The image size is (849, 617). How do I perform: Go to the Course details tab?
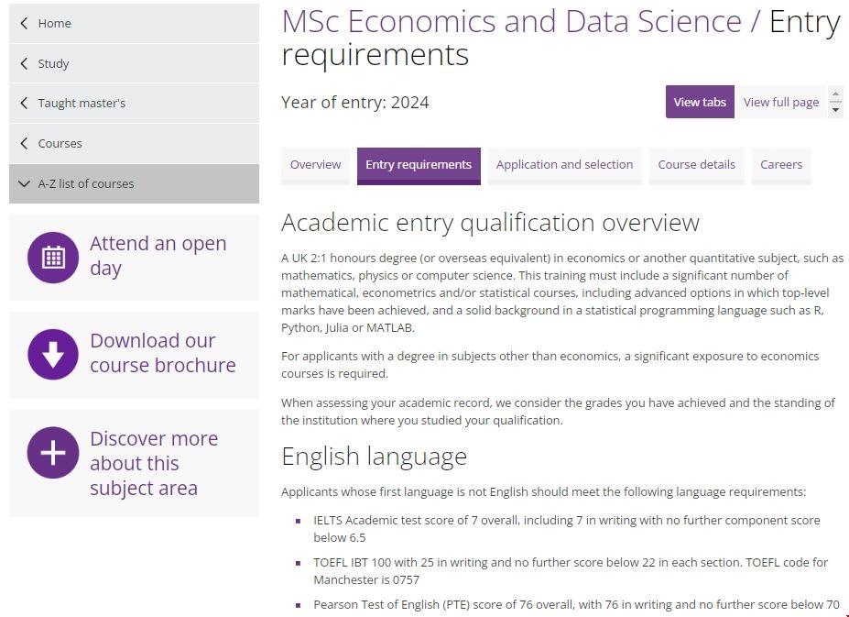click(696, 165)
